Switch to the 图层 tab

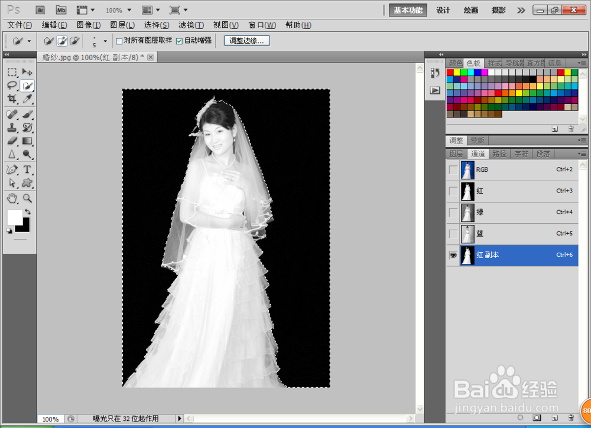[456, 153]
